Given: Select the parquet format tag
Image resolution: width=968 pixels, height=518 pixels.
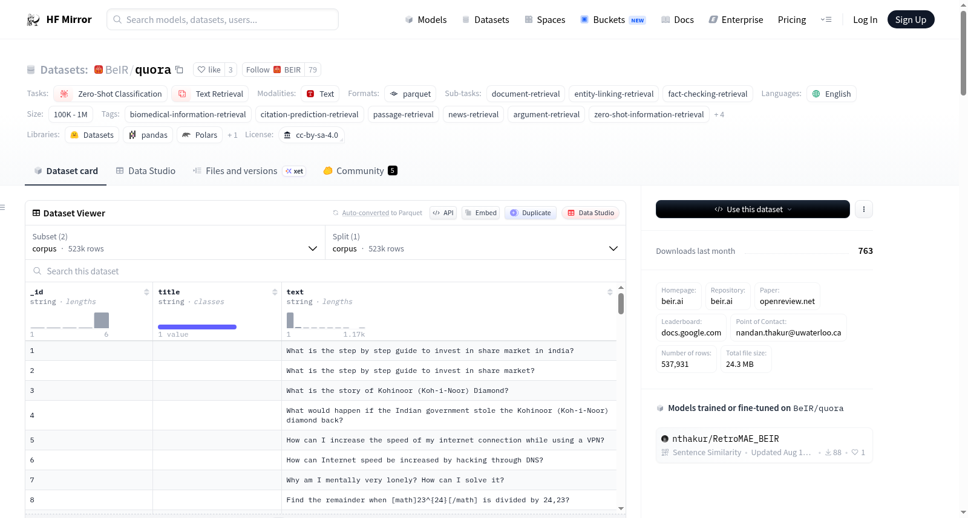Looking at the screenshot, I should 410,94.
